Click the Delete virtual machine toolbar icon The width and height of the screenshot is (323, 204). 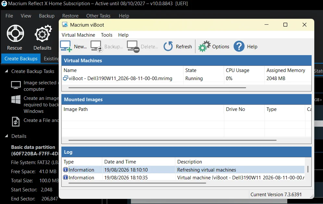tap(133, 46)
